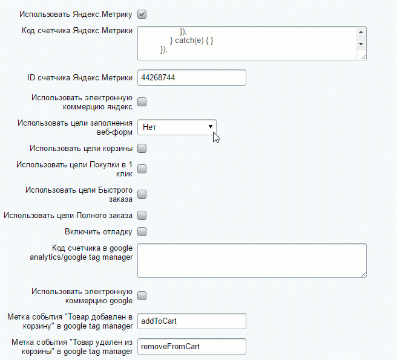Grab resize handle of Google code textarea
The image size is (397, 360).
(x=363, y=274)
